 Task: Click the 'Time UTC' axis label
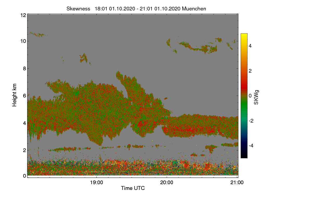(x=133, y=188)
